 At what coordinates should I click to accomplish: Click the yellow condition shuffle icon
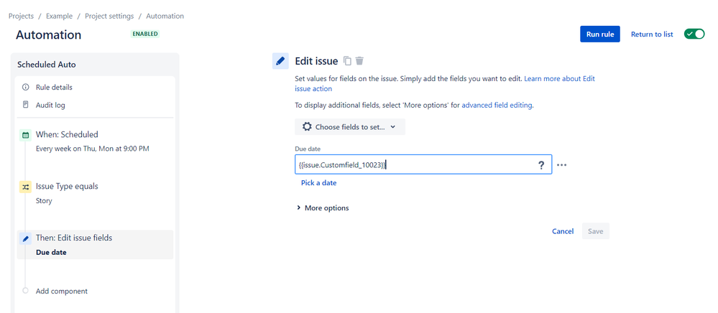tap(26, 187)
